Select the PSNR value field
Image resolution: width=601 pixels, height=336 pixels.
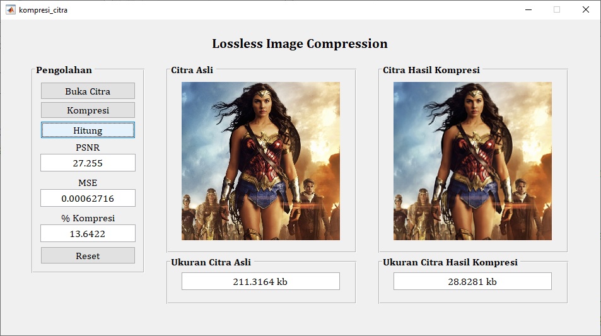(x=88, y=163)
